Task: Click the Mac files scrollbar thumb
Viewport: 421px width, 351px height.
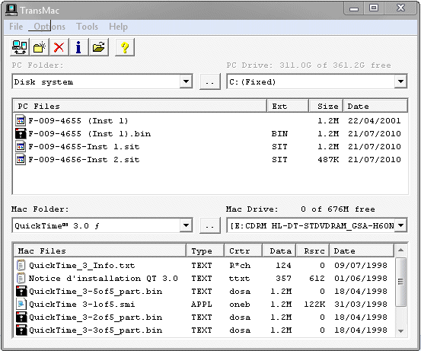Action: [x=400, y=282]
